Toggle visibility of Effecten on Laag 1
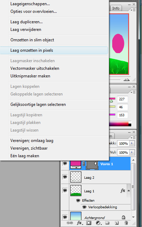Viewport: 142px width, 227px height. tap(78, 201)
